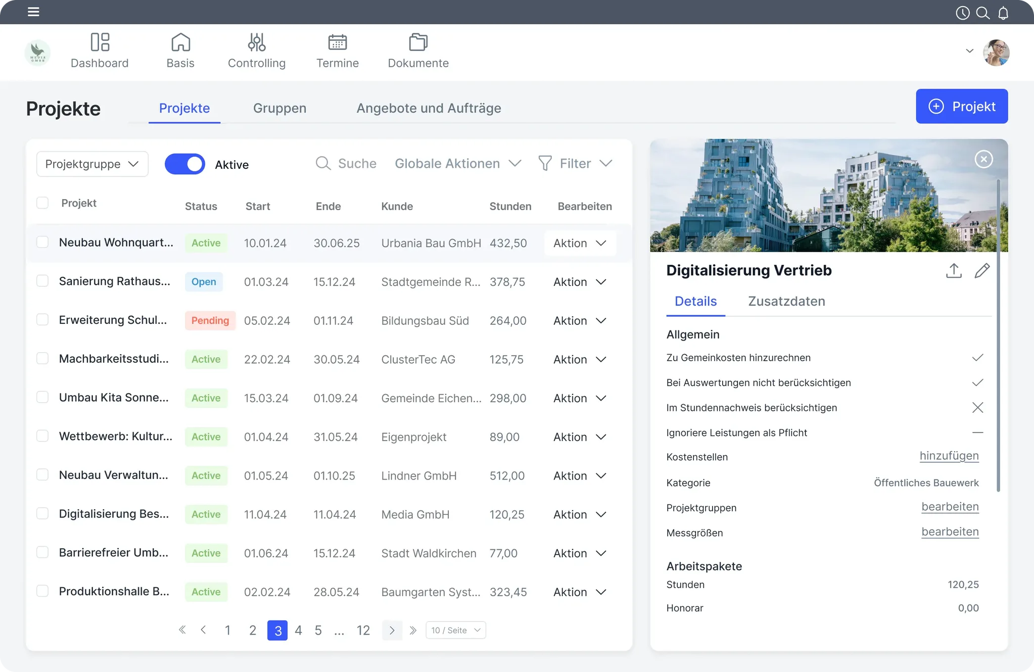
Task: Click the upload icon beside Digitalisierung Vertrieb
Action: tap(954, 271)
